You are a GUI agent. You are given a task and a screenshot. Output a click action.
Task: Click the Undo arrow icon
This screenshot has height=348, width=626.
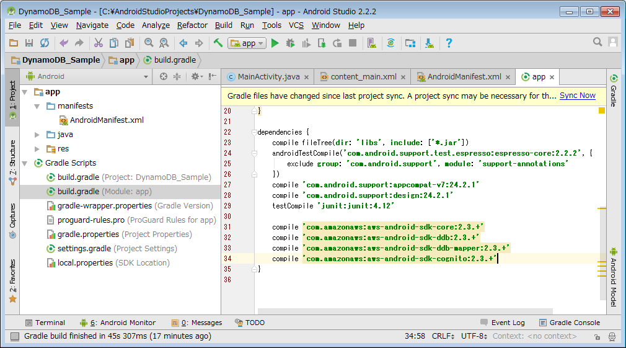[x=63, y=43]
